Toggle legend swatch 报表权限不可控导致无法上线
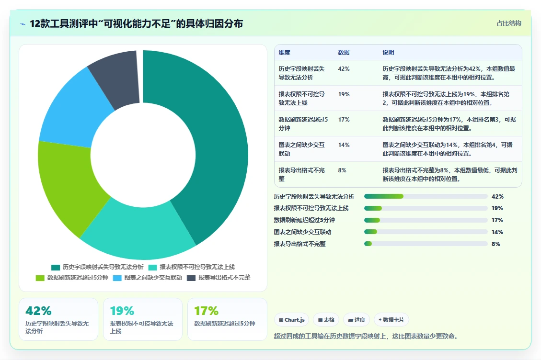541x360 pixels. 152,267
